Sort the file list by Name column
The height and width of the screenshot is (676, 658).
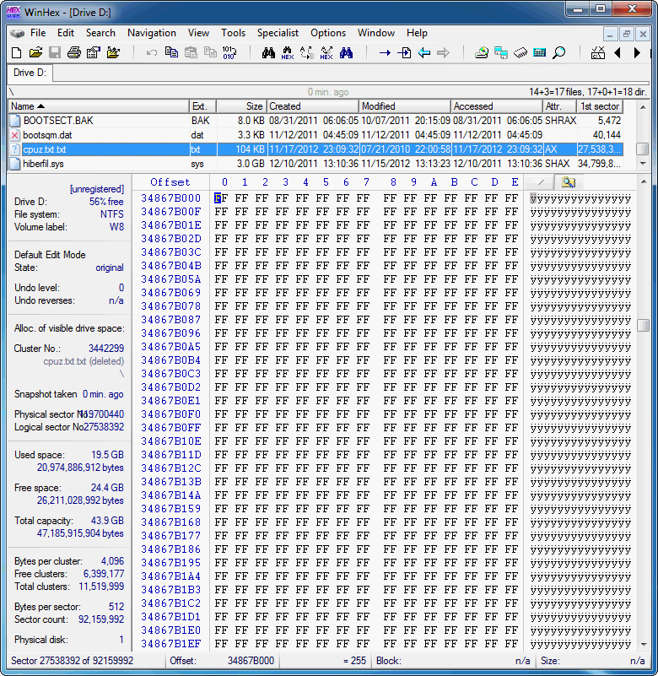[98, 106]
